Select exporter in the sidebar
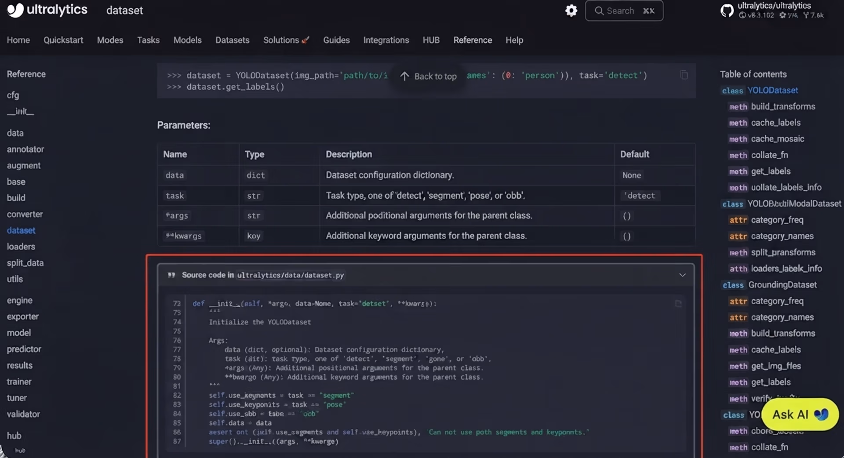The image size is (844, 458). tap(22, 316)
